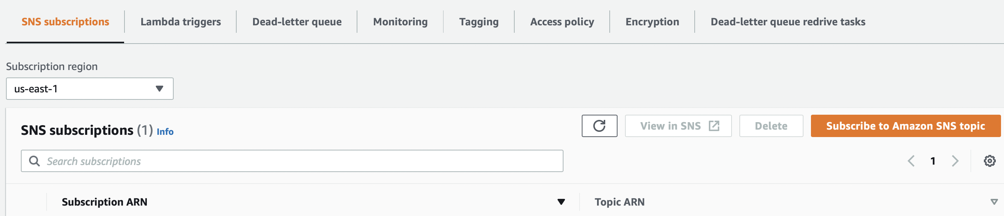Image resolution: width=1004 pixels, height=216 pixels.
Task: Open the Info link for SNS subscriptions
Action: point(165,131)
